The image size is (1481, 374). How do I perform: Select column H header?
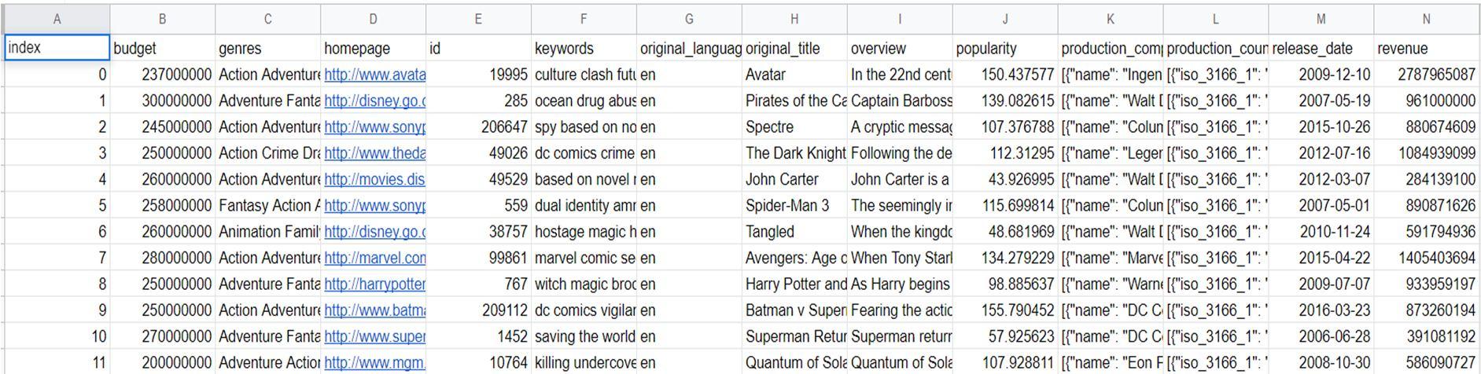[794, 20]
